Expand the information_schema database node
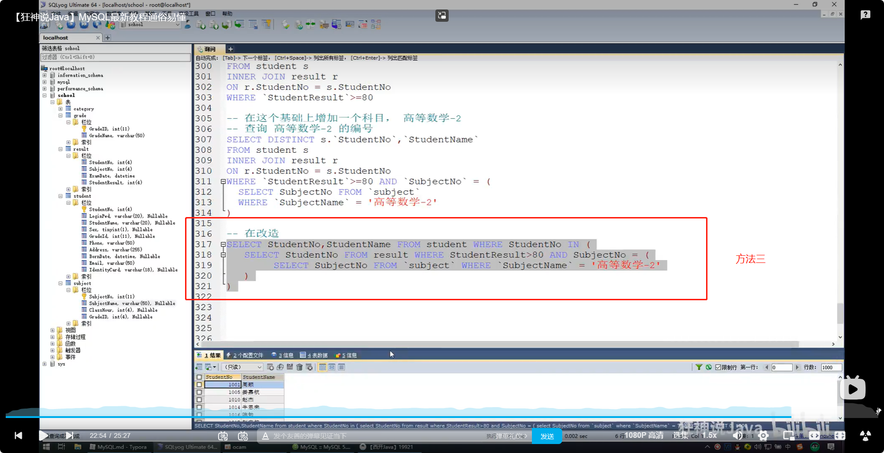 tap(44, 75)
